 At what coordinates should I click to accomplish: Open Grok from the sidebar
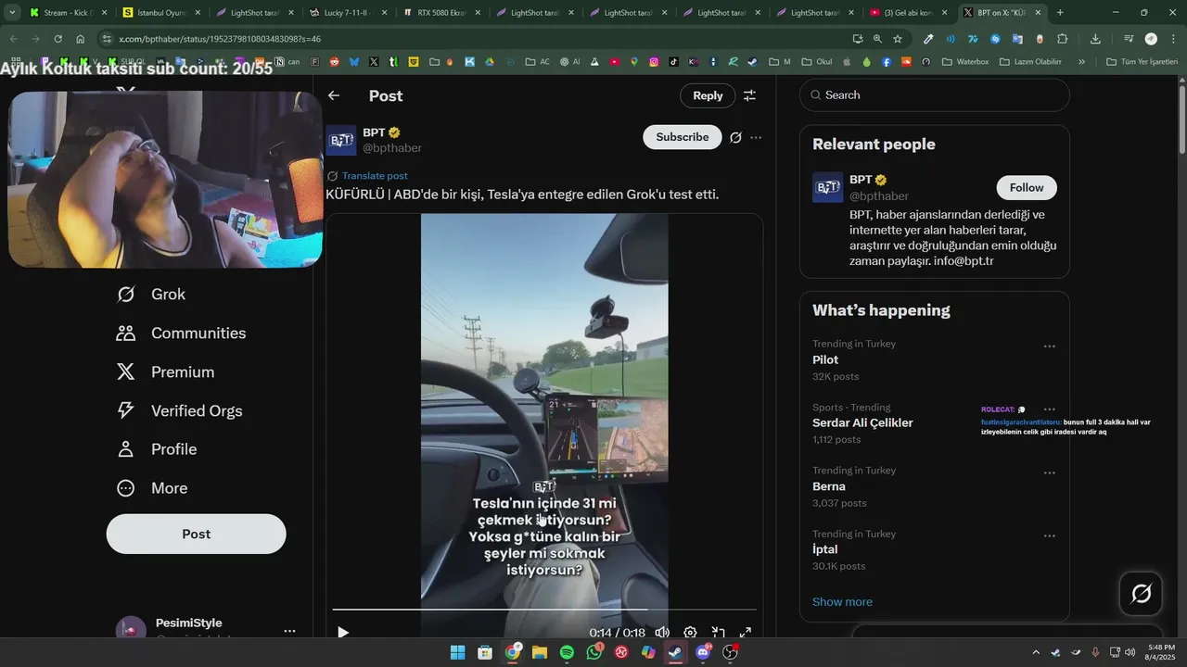(x=151, y=295)
